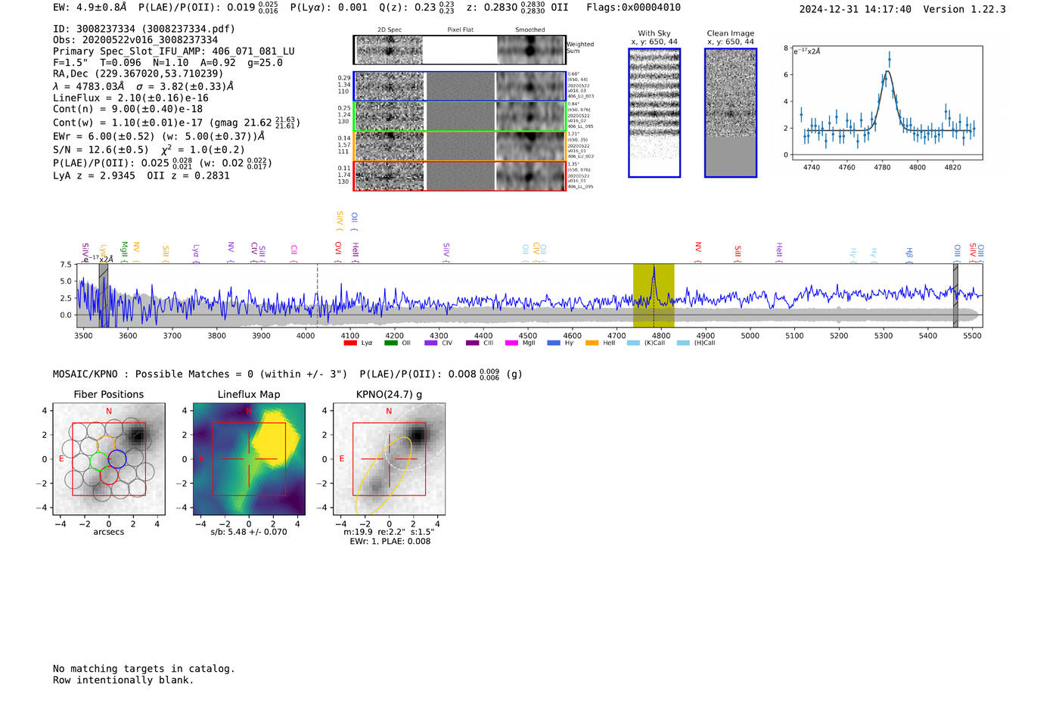Select the blue-framed 2D Spec fiber cutout

click(389, 86)
